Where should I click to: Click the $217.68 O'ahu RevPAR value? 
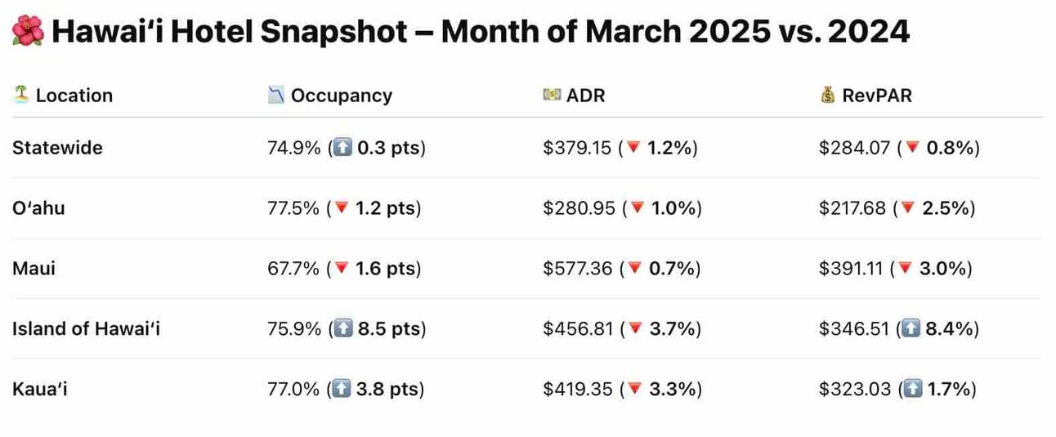pos(852,208)
